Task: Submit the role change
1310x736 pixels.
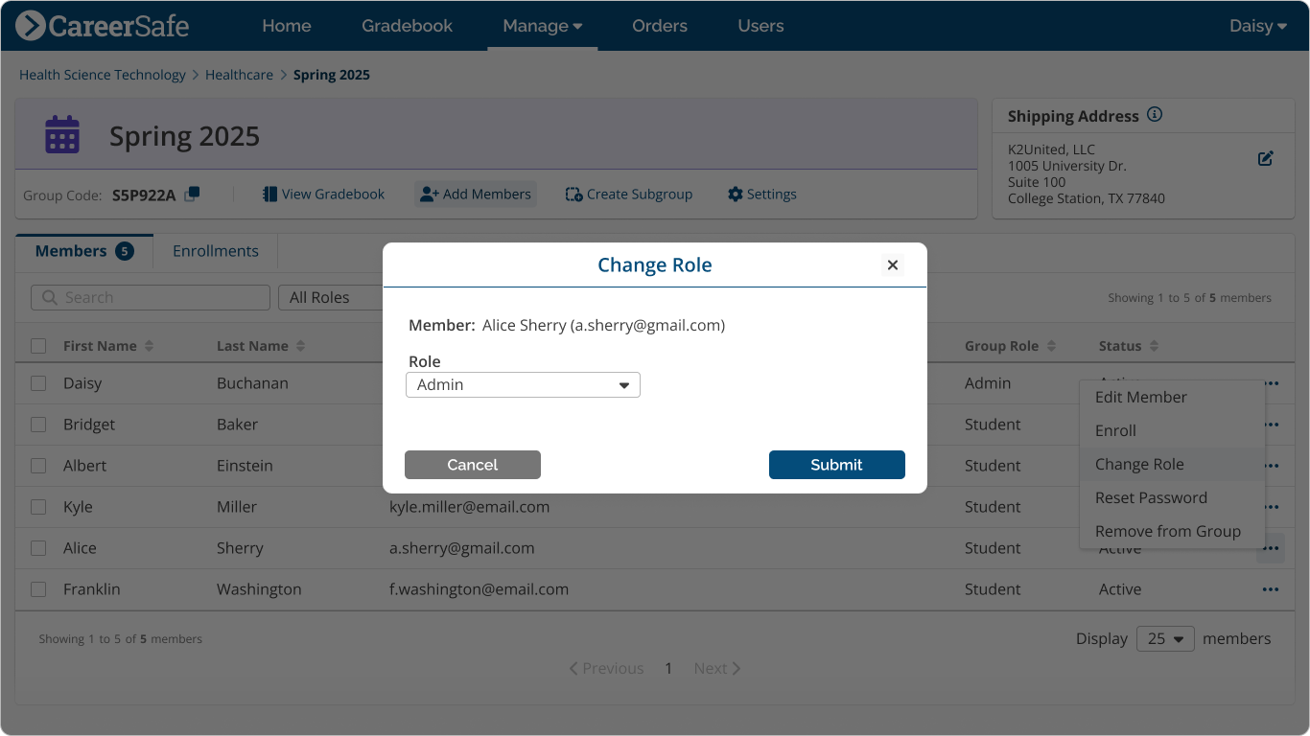Action: tap(836, 464)
